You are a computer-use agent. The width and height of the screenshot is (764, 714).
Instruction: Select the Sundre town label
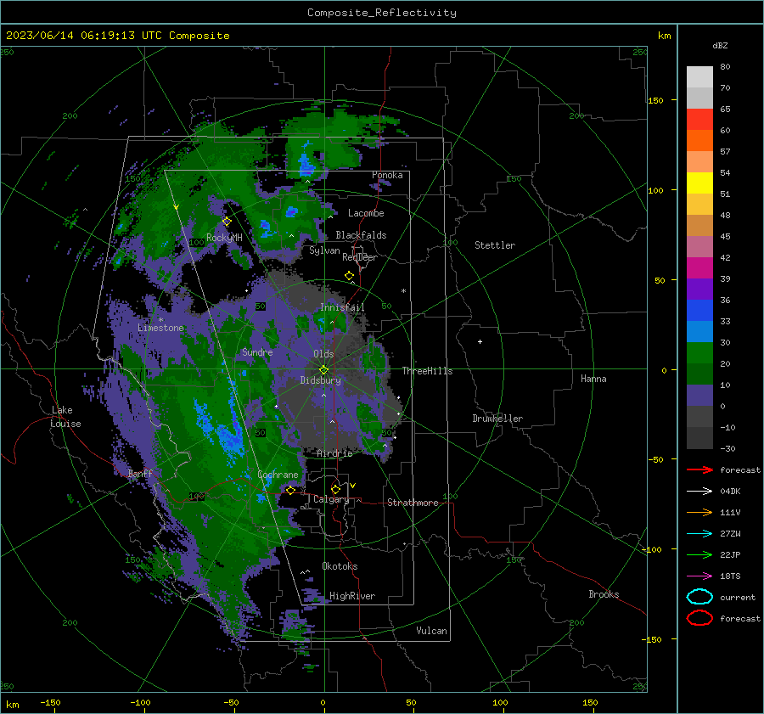(x=257, y=351)
